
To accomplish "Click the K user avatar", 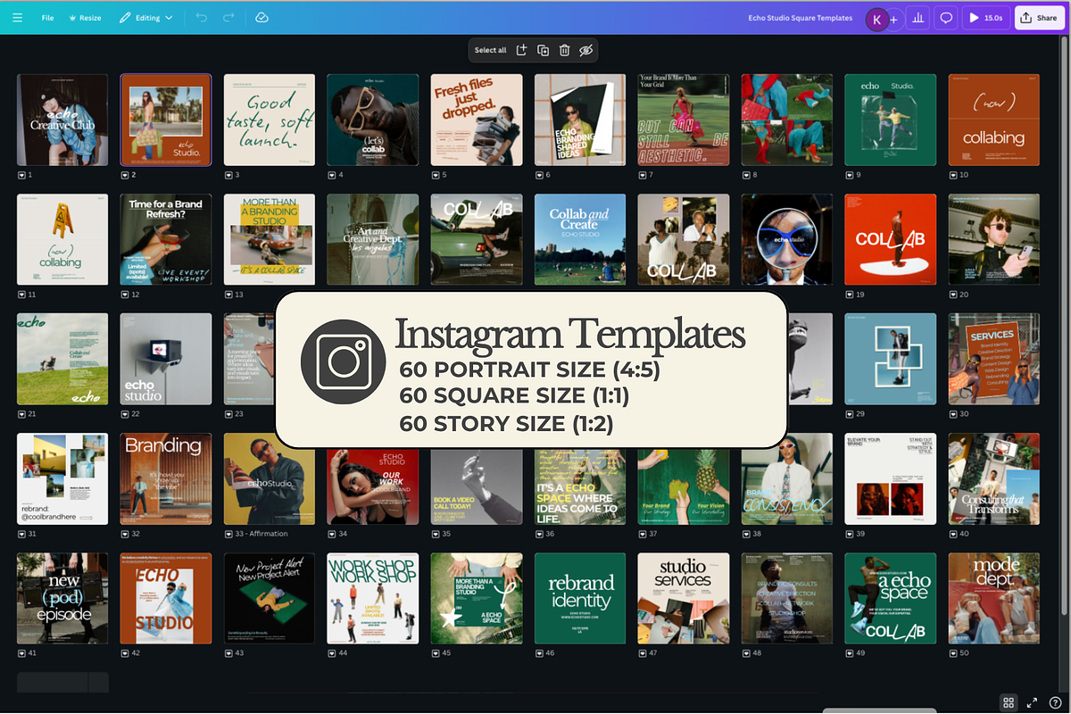I will 876,19.
